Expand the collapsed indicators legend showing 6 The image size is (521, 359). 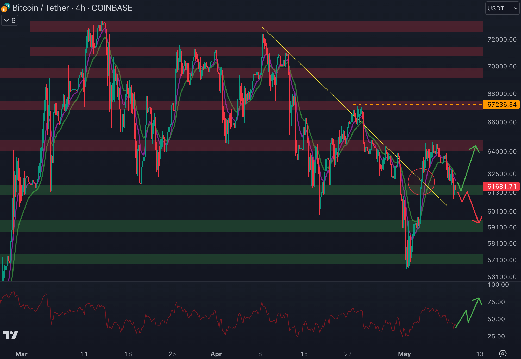point(10,20)
